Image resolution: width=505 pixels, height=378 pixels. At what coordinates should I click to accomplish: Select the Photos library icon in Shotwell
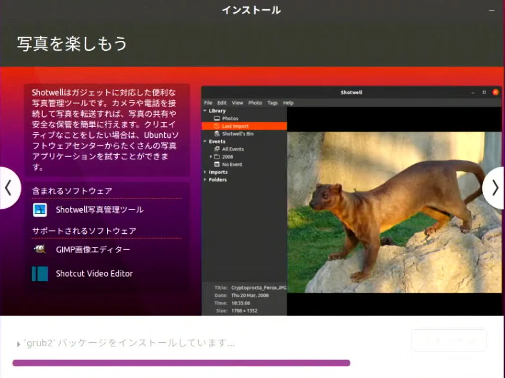point(217,119)
